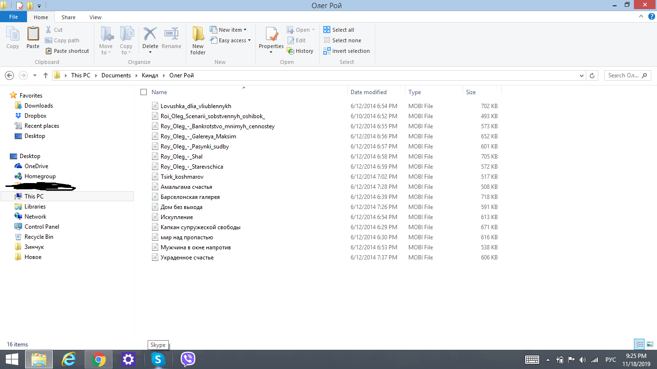Open Properties from the ribbon
657x369 pixels.
pos(271,36)
